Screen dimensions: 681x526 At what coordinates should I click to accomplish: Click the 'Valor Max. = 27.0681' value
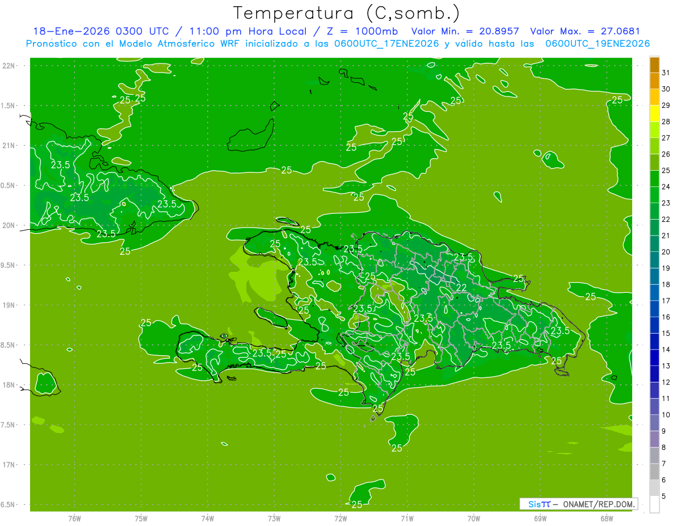click(x=585, y=31)
